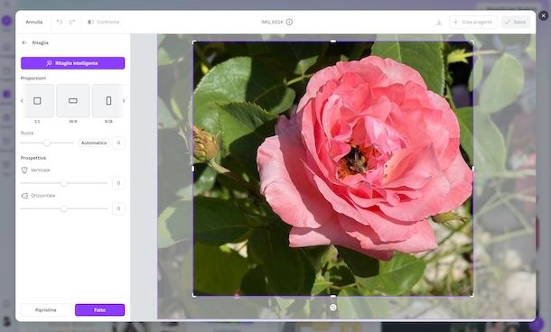Image resolution: width=551 pixels, height=332 pixels.
Task: Click the top-right crop corner handle
Action: point(472,42)
